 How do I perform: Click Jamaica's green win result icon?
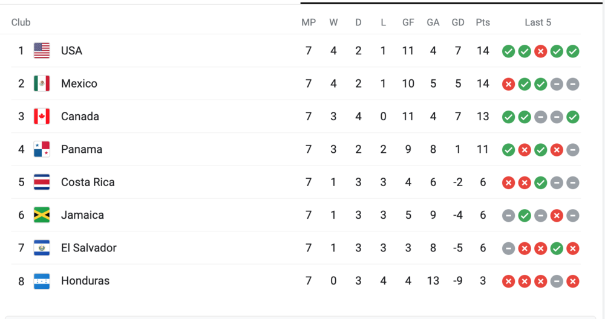[x=525, y=216]
